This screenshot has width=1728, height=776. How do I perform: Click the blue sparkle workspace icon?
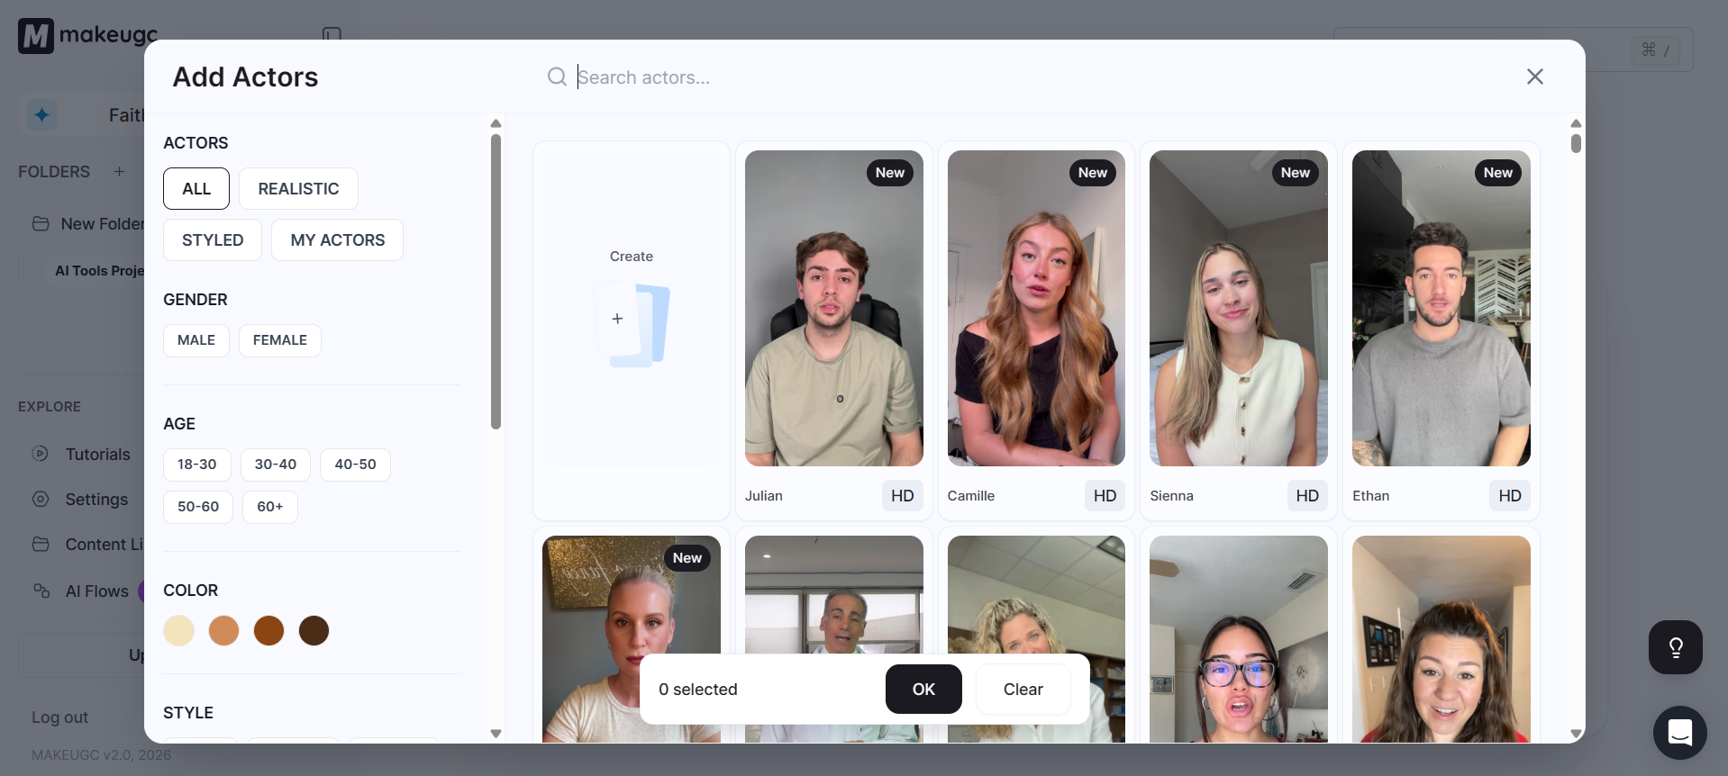coord(41,114)
